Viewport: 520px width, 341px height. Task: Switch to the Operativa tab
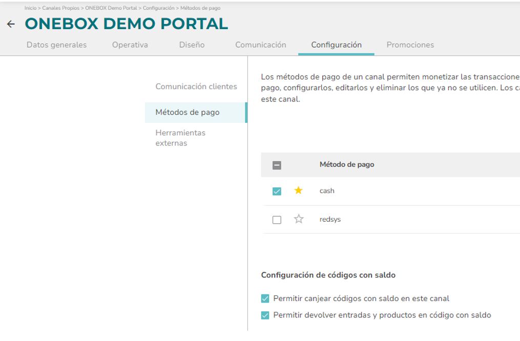tap(130, 45)
